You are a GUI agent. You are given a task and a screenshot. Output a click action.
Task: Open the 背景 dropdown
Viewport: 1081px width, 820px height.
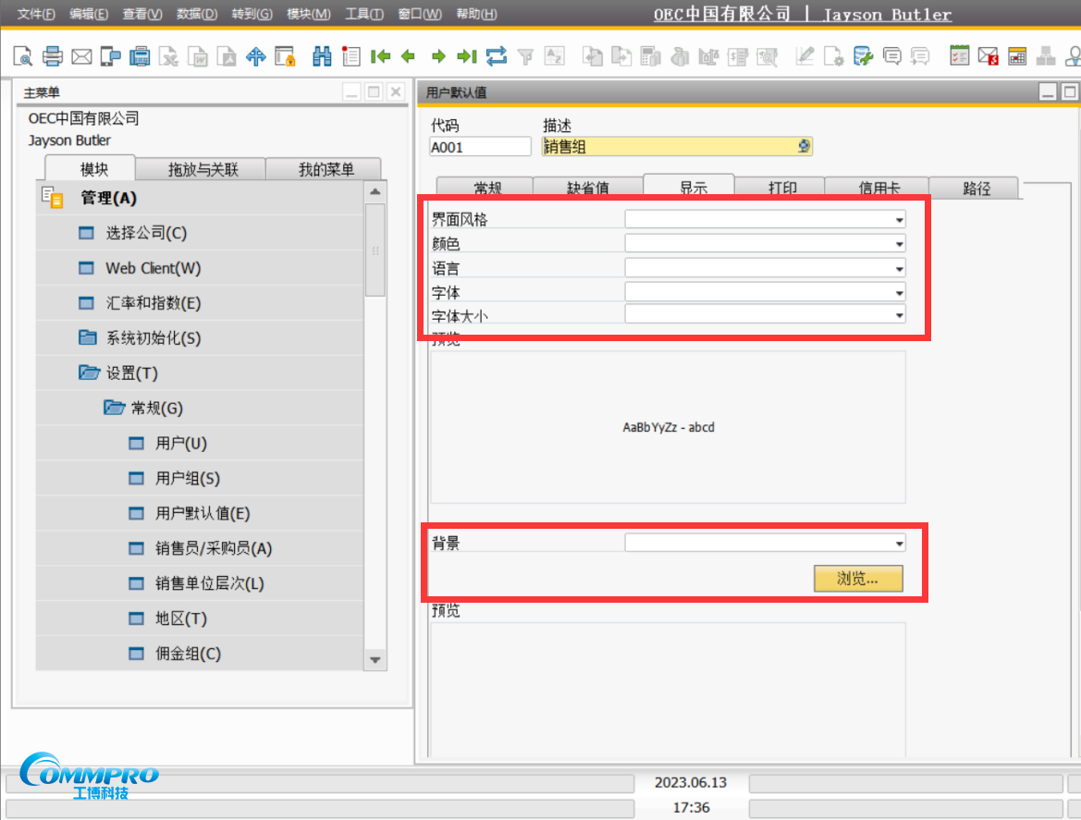(898, 542)
